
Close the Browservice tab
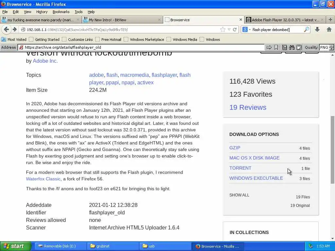[x=240, y=20]
